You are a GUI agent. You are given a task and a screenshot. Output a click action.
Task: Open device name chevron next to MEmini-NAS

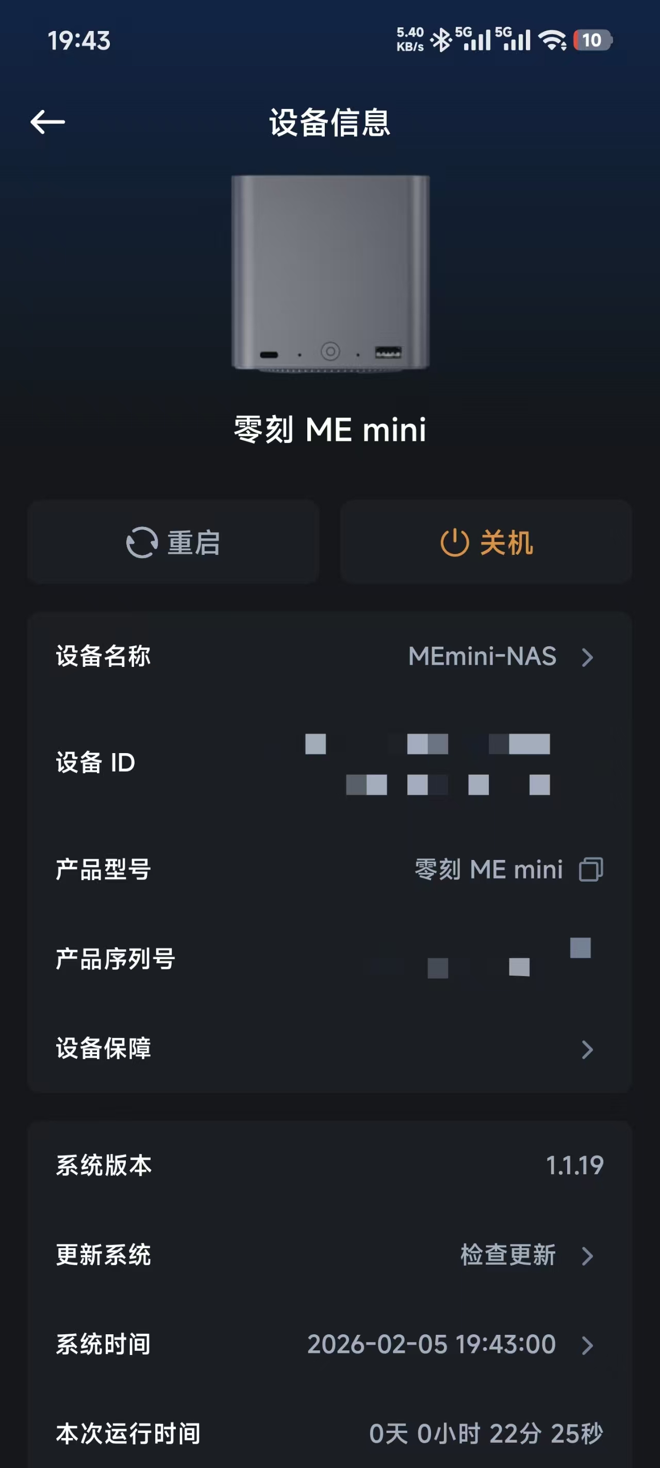pos(588,657)
